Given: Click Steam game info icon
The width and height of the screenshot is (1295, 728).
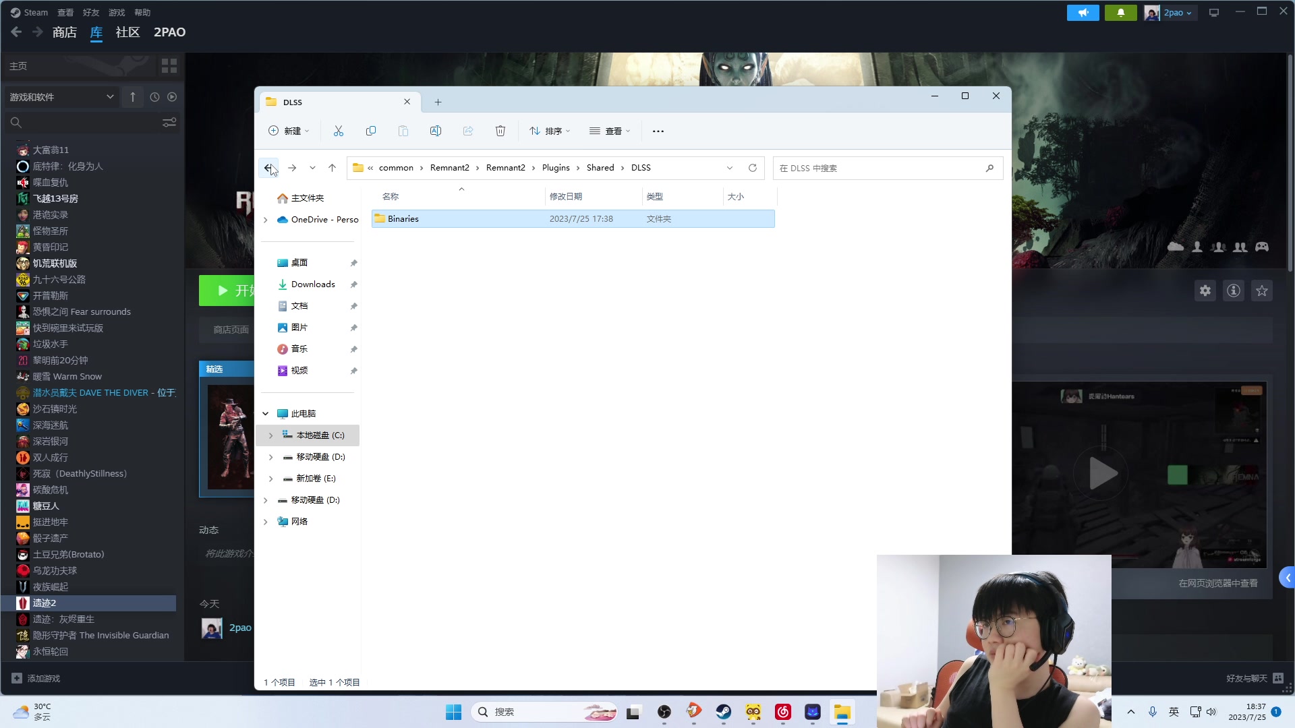Looking at the screenshot, I should pos(1234,291).
